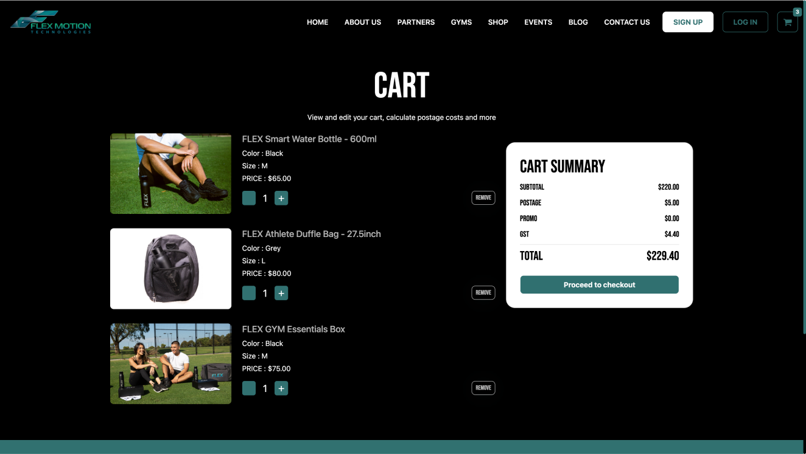The height and width of the screenshot is (454, 806).
Task: Open the Duffle Bag product thumbnail
Action: (x=170, y=269)
